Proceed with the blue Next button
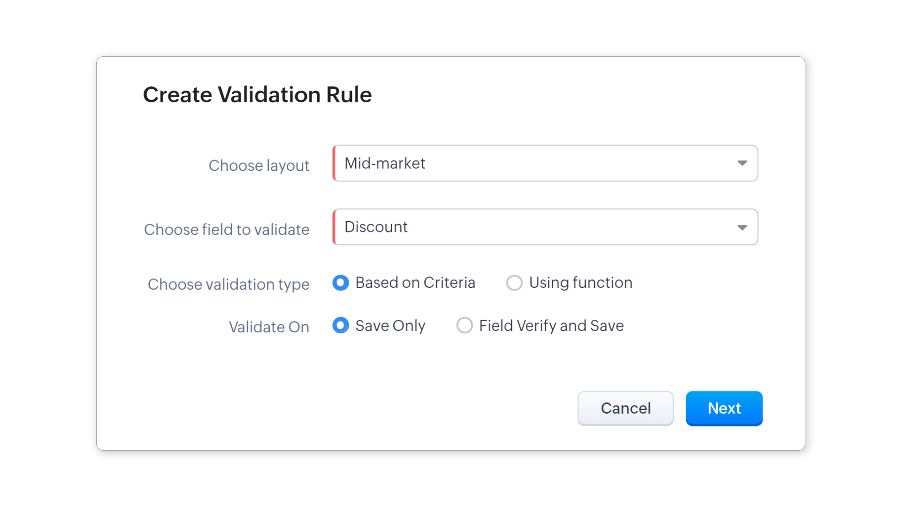This screenshot has height=507, width=901. click(x=724, y=408)
